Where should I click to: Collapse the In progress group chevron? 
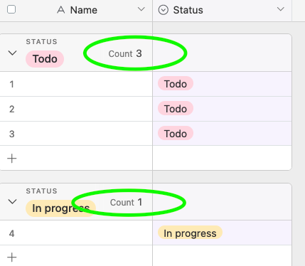pos(12,201)
